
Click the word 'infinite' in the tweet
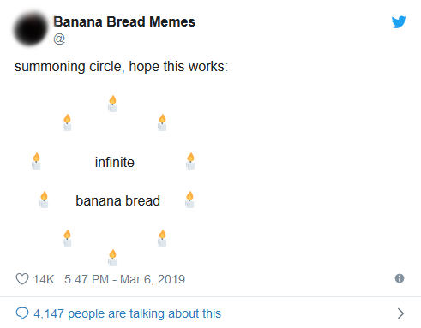[115, 162]
